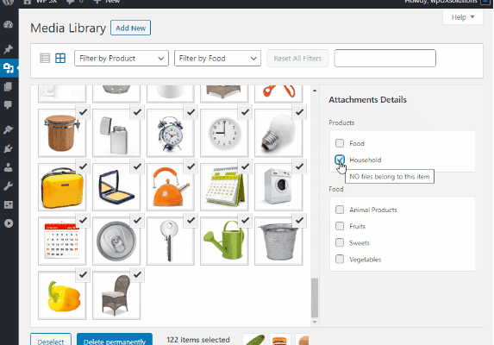Viewport: 494px width, 345px height.
Task: Switch to list view mode
Action: tap(45, 59)
